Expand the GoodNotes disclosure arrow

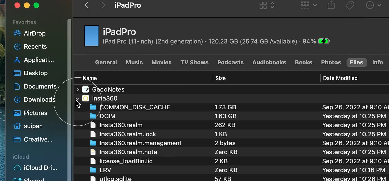coord(78,89)
